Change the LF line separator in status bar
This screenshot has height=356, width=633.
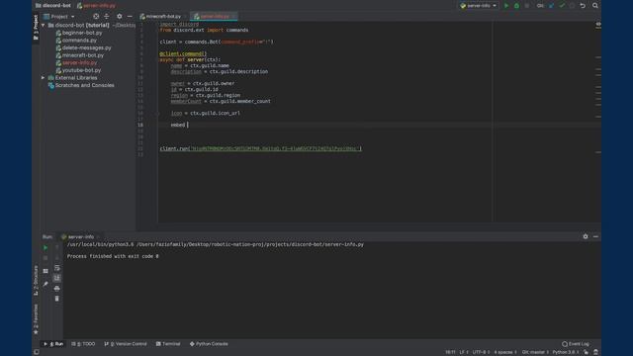click(x=464, y=352)
